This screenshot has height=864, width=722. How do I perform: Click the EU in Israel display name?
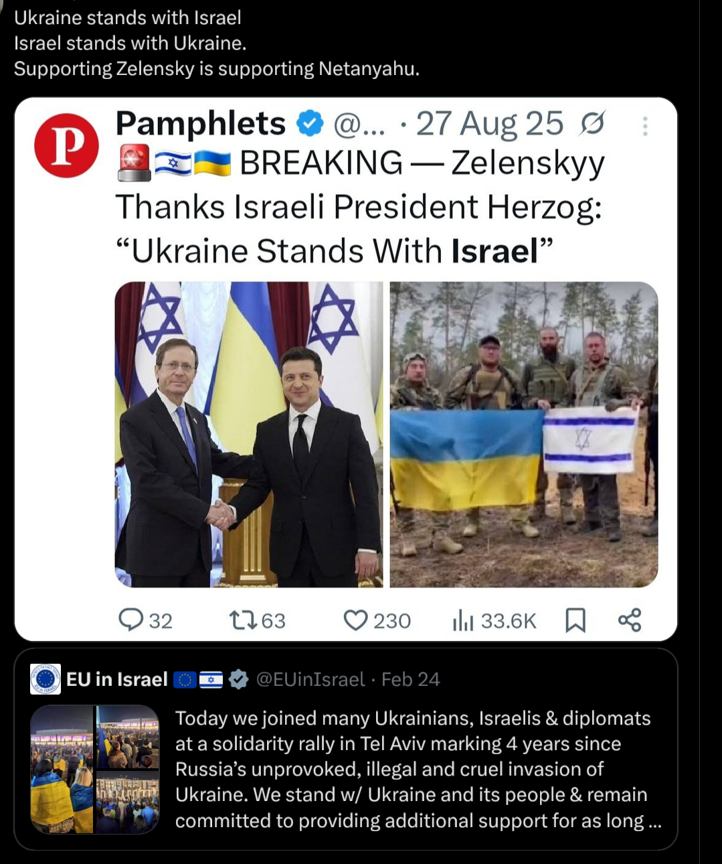coord(116,679)
